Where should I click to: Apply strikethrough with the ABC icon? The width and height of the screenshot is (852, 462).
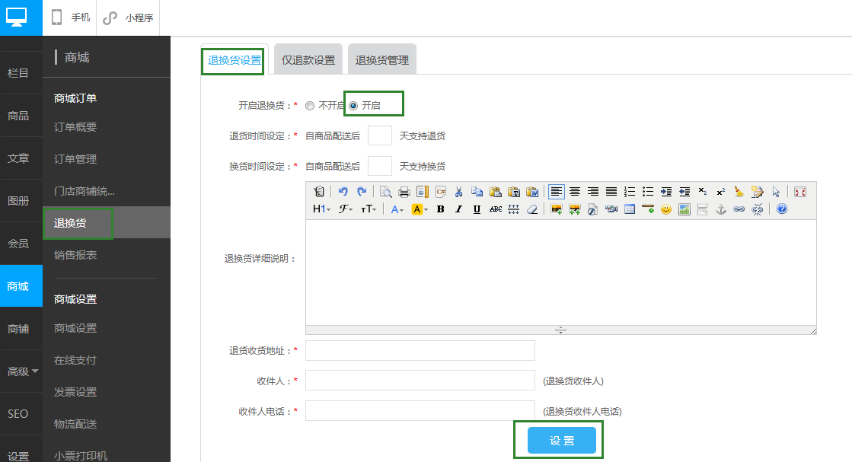tap(496, 209)
